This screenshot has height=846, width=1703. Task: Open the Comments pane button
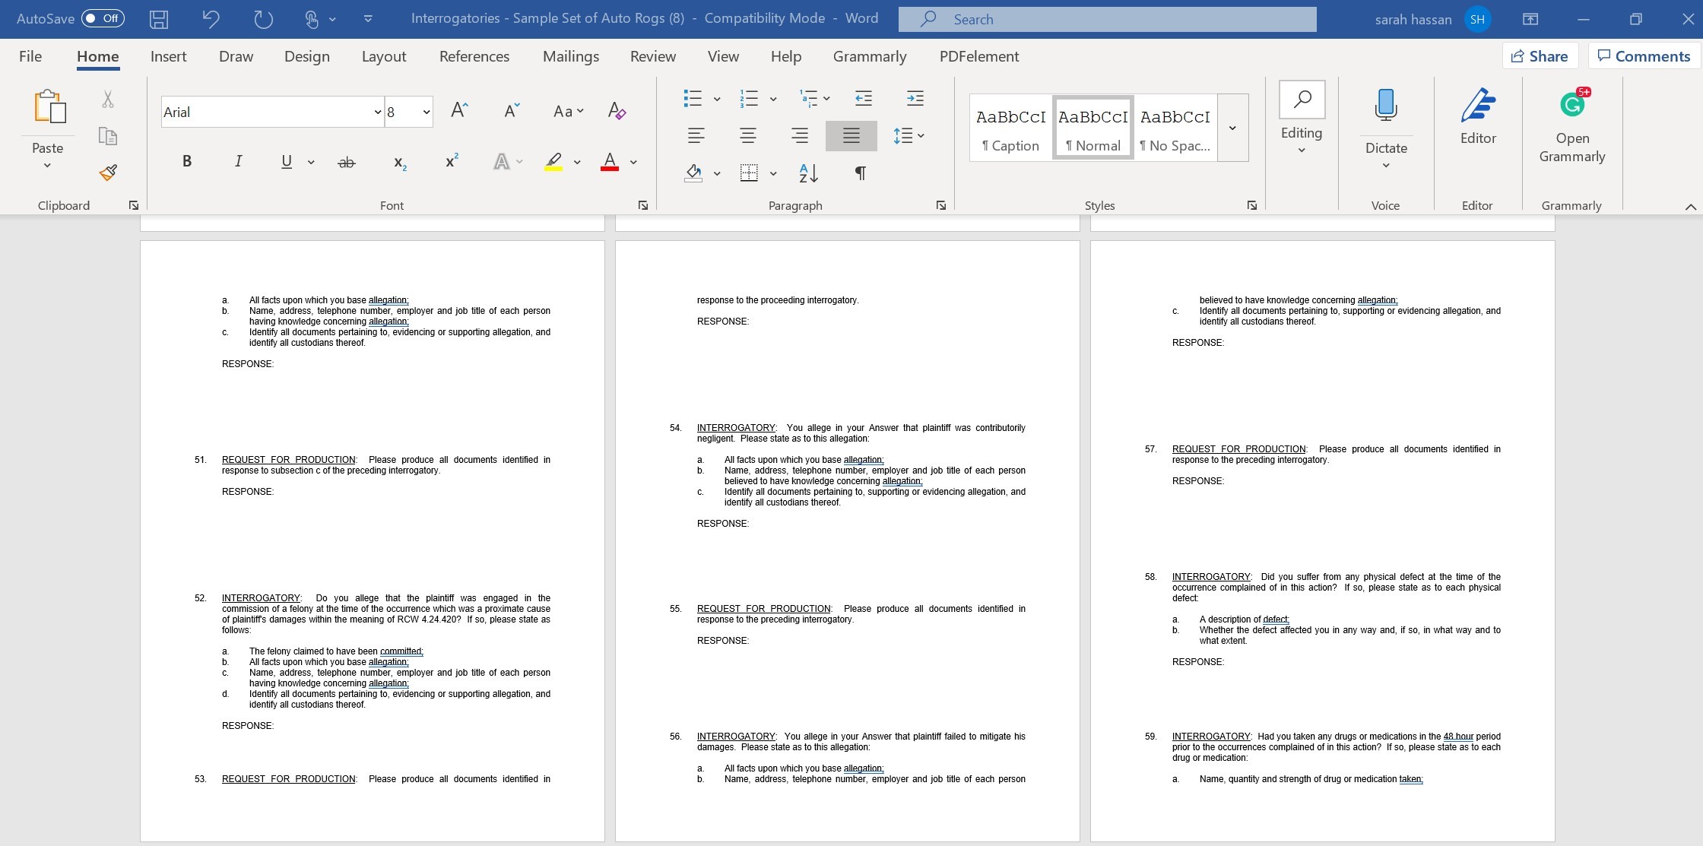click(1644, 56)
